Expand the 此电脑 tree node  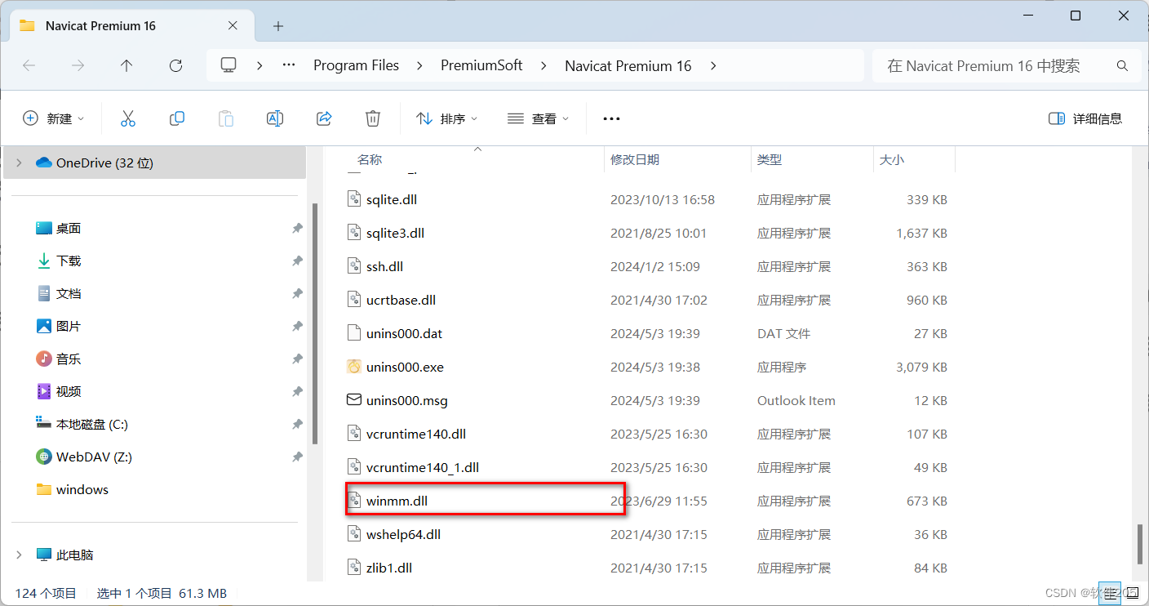19,555
